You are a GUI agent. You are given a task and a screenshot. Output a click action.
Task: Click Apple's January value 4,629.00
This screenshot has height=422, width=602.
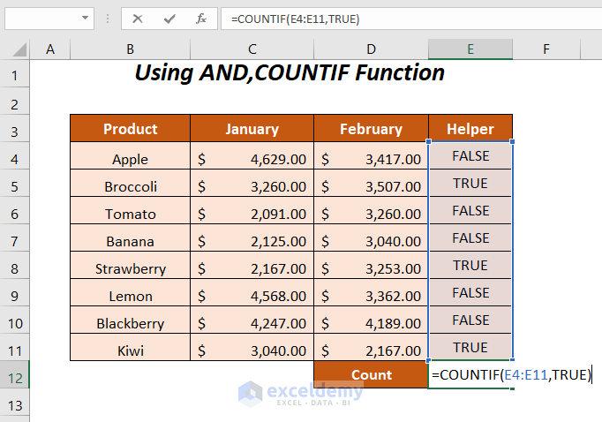tap(252, 159)
